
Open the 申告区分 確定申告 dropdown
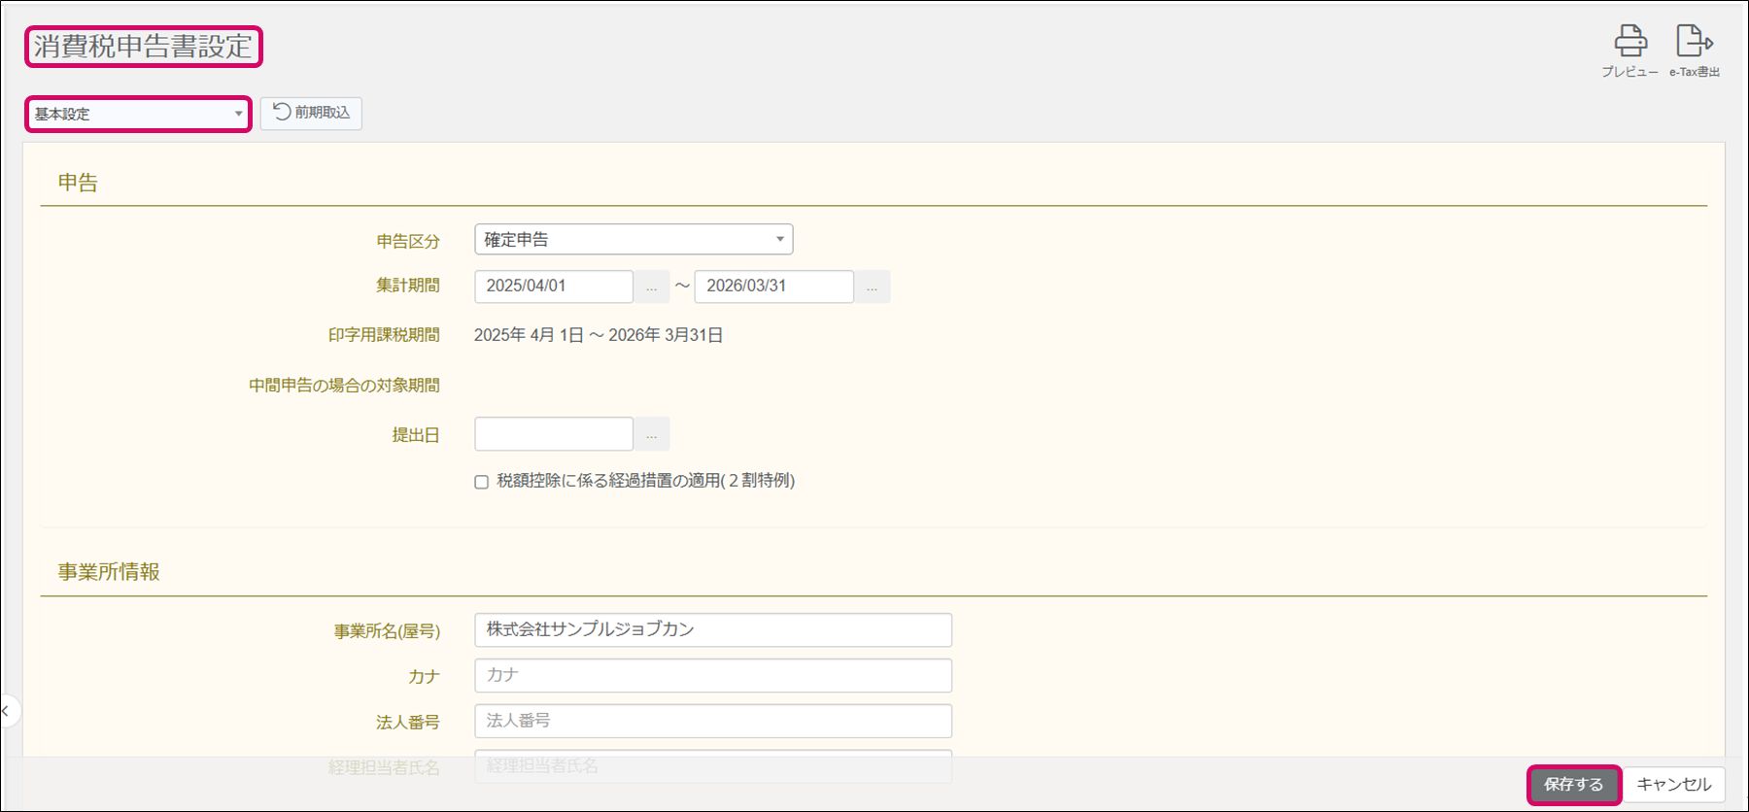(x=634, y=239)
